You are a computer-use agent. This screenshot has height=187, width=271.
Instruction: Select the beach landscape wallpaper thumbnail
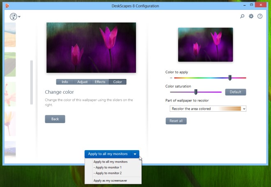click(10, 35)
